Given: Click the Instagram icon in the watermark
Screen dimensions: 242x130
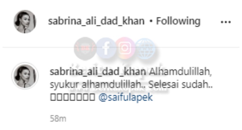Looking at the screenshot, I should (x=125, y=48).
